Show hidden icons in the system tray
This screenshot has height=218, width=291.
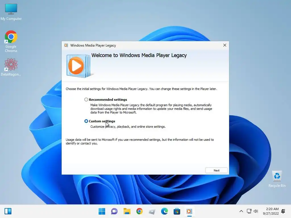[x=241, y=211]
